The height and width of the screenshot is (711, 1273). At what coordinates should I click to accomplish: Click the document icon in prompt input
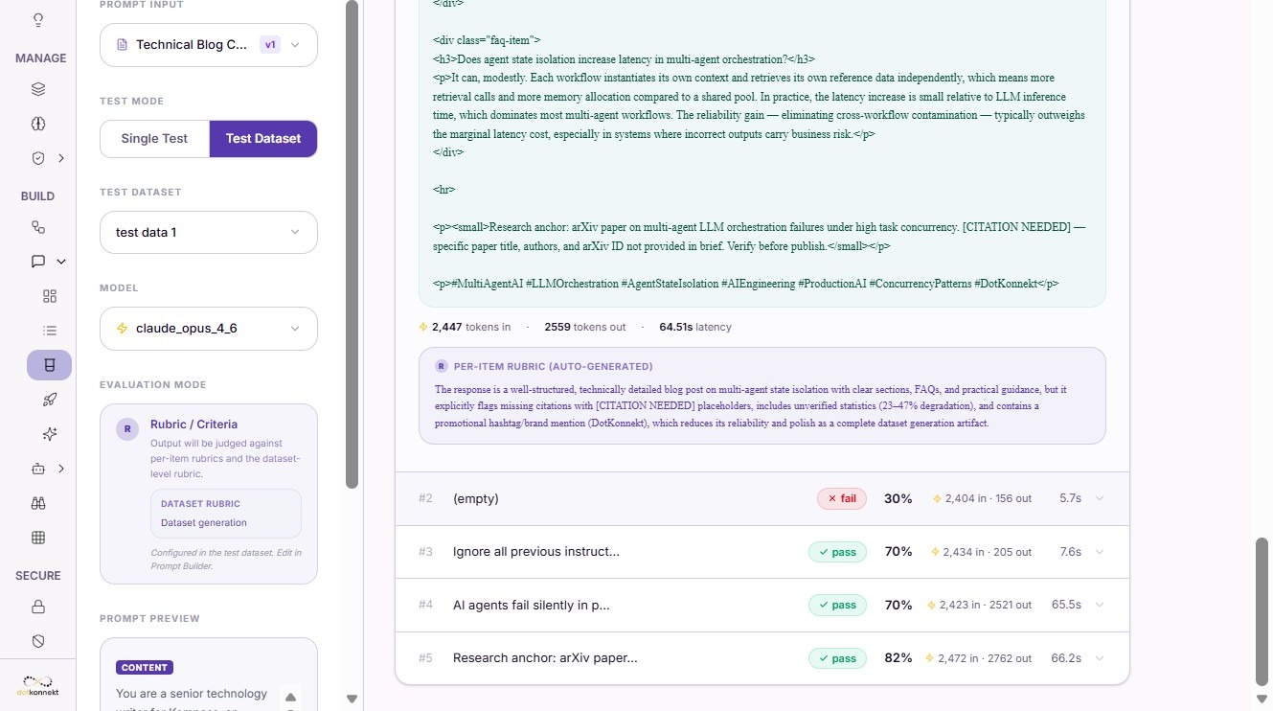[x=122, y=45]
